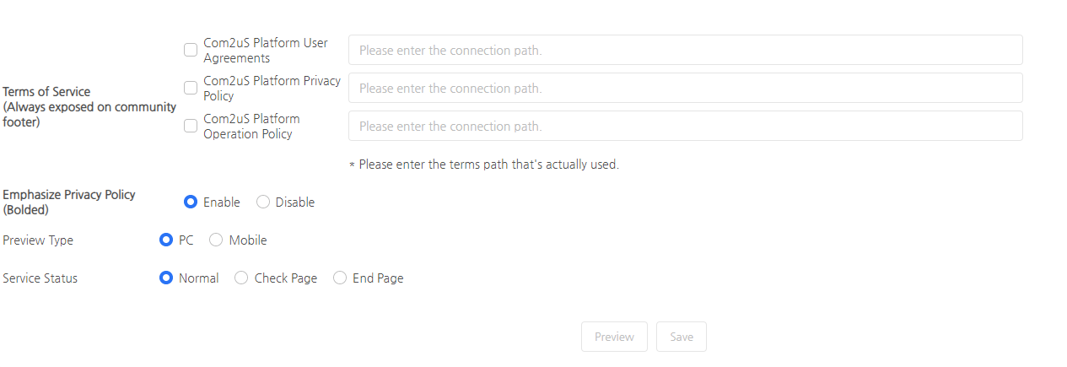Click the Preview Type label

pos(38,240)
